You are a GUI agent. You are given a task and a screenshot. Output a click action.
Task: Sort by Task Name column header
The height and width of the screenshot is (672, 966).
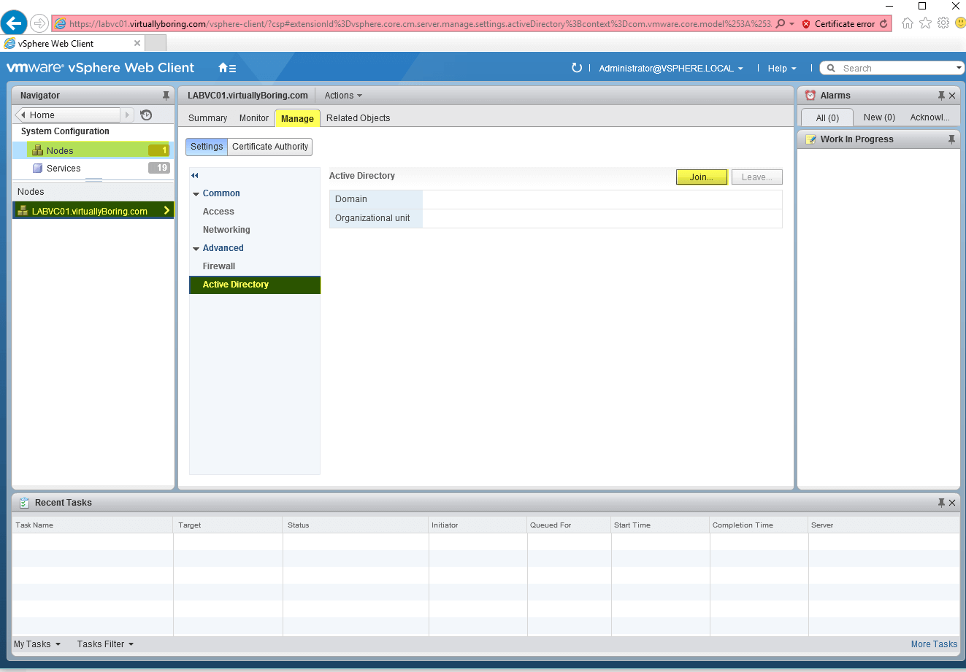tap(93, 525)
